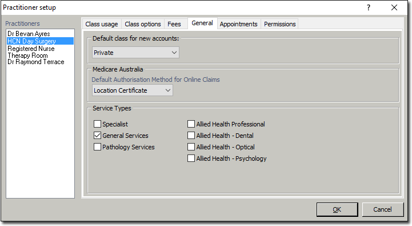Uncheck the General Services checkbox
412x226 pixels.
click(98, 136)
